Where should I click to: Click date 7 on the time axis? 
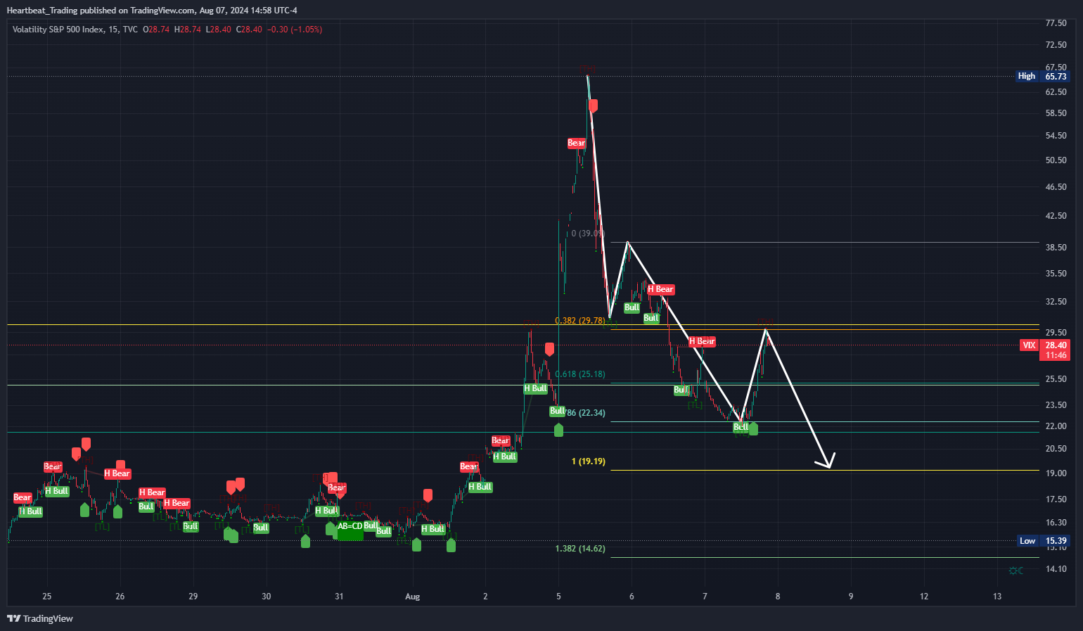[x=705, y=596]
